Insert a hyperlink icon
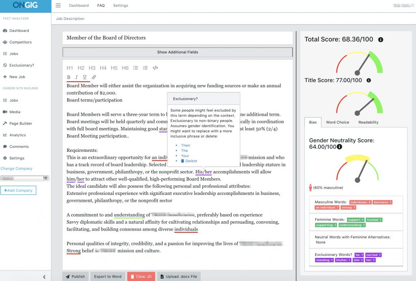Image resolution: width=416 pixels, height=281 pixels. coord(94,77)
